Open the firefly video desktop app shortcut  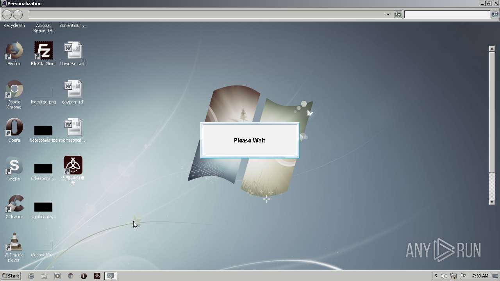click(73, 165)
